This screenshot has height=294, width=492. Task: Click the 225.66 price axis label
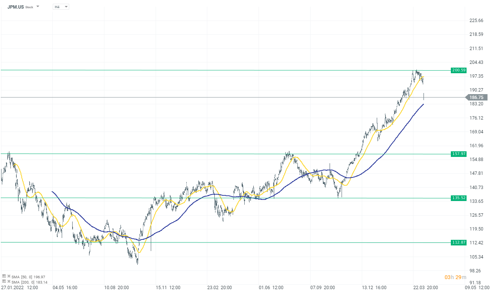[x=476, y=21]
